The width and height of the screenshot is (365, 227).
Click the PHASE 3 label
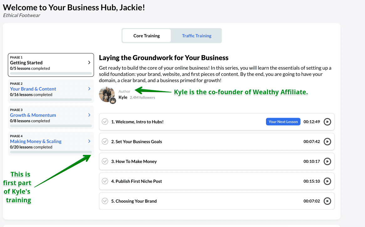coord(16,110)
